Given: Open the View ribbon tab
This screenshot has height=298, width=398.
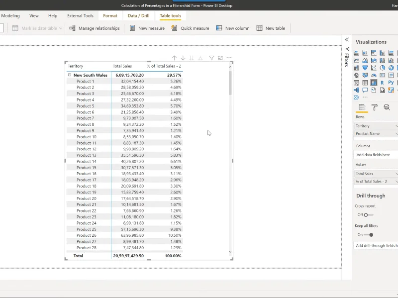Looking at the screenshot, I should [x=34, y=15].
